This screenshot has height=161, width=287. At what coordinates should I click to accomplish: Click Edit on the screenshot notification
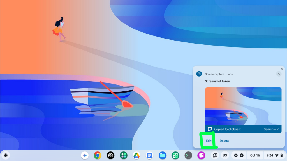[x=209, y=141]
